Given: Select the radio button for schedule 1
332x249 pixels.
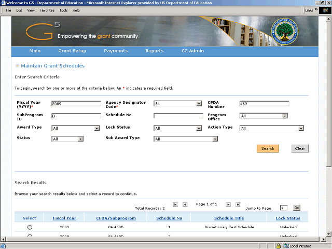Looking at the screenshot, I should [x=30, y=227].
